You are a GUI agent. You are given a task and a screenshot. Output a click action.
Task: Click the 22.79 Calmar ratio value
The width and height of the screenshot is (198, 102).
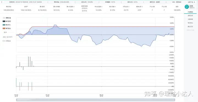pos(126,10)
